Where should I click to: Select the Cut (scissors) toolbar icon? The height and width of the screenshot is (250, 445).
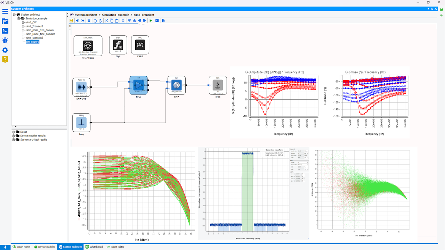click(x=106, y=20)
